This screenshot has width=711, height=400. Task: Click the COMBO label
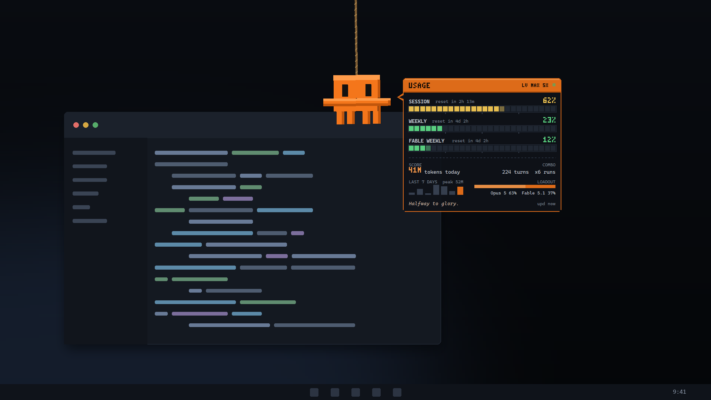(549, 165)
